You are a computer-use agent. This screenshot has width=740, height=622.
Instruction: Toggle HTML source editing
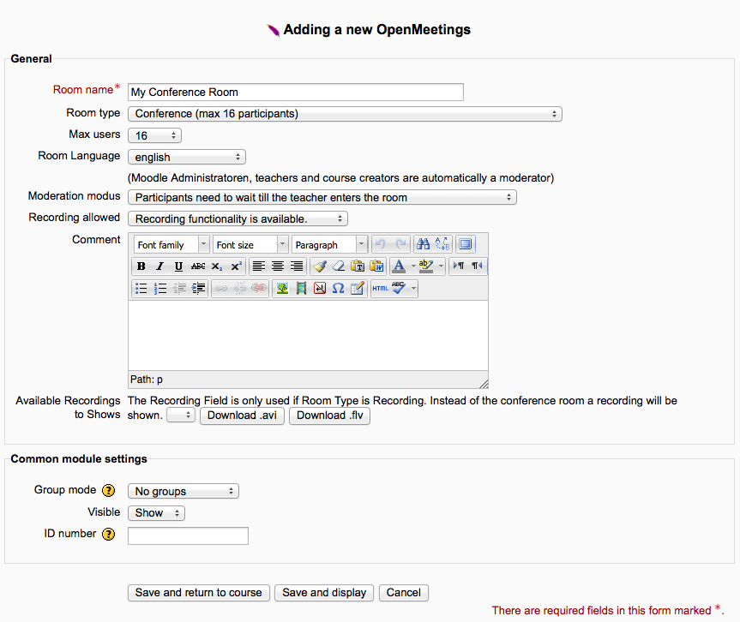coord(380,289)
